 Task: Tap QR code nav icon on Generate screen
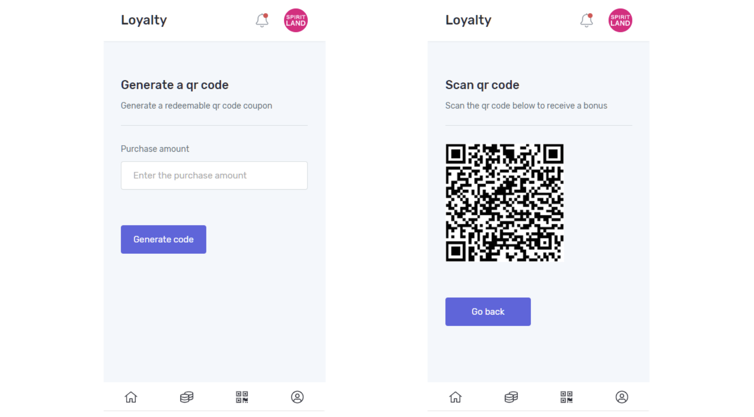pyautogui.click(x=242, y=397)
